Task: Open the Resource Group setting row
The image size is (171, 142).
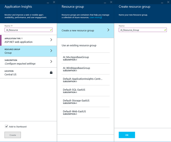Action: coord(28,51)
